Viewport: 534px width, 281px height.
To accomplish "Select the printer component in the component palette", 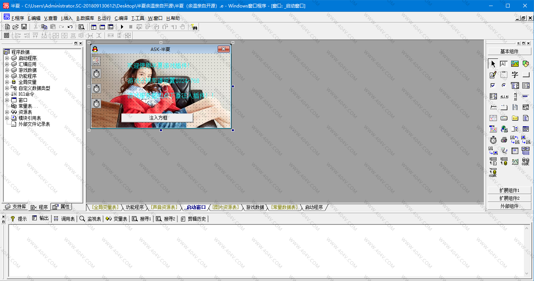I will (x=504, y=140).
